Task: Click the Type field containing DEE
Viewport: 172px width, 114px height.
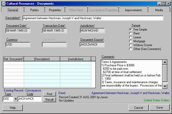Action: pos(8,99)
